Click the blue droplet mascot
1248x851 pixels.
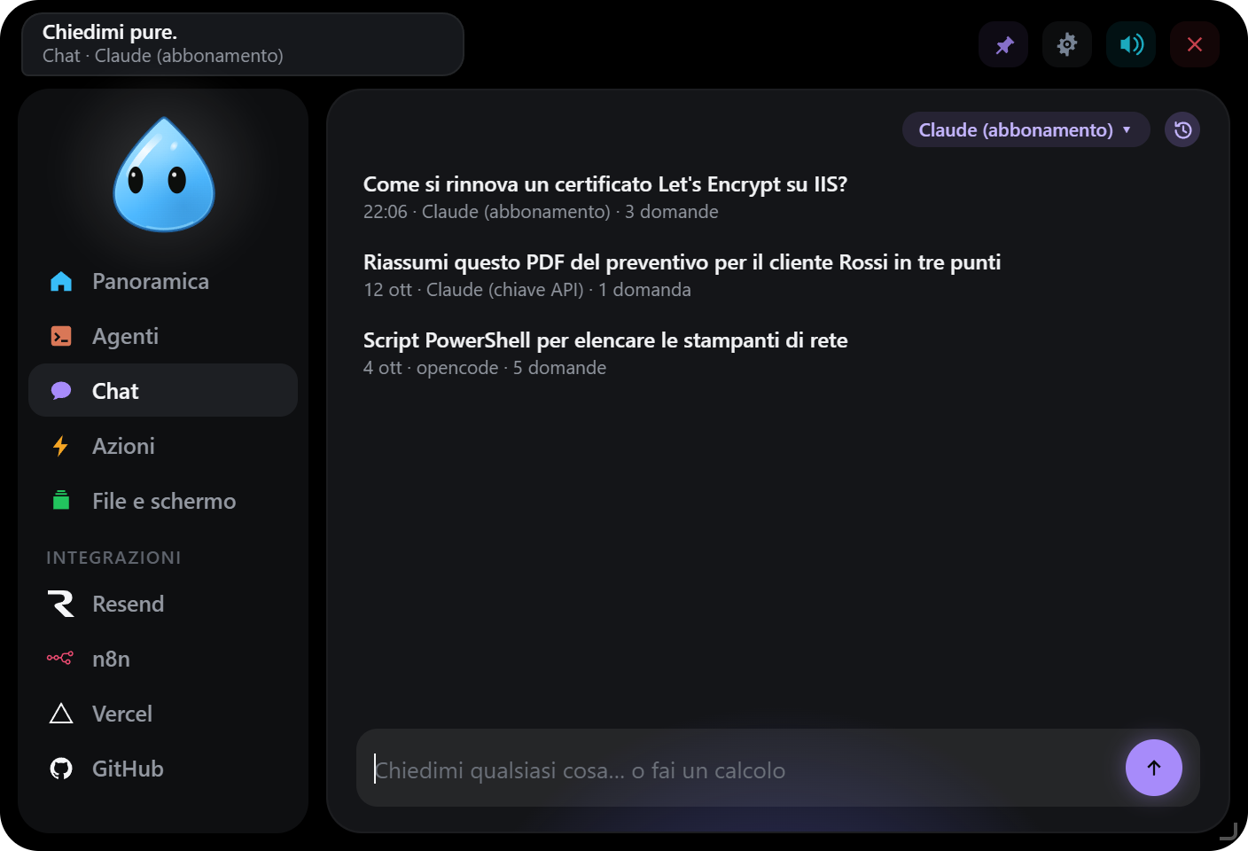point(164,175)
